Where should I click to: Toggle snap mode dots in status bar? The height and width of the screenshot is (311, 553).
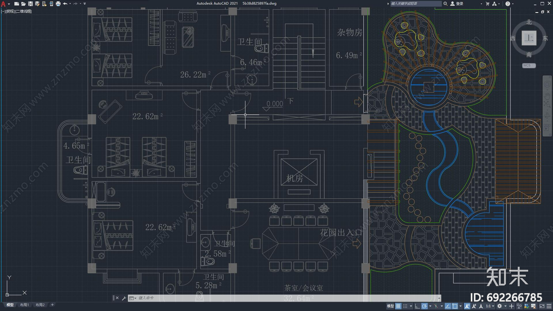pos(405,306)
